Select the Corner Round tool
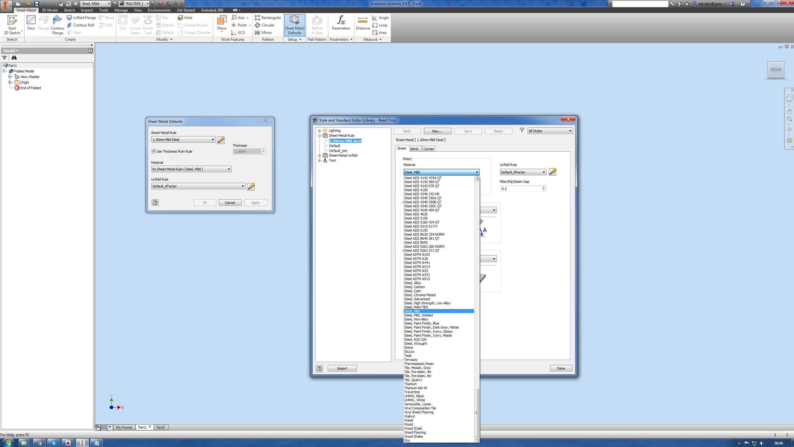The width and height of the screenshot is (794, 447). [x=195, y=25]
